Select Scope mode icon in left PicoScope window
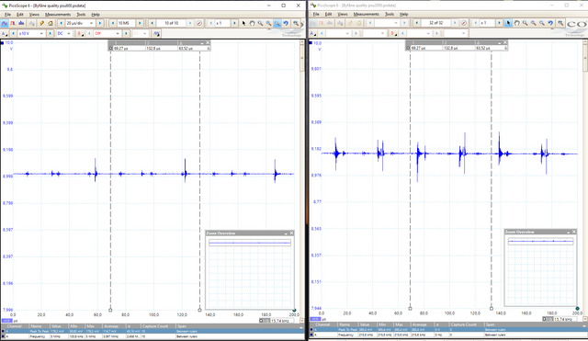 (x=5, y=23)
